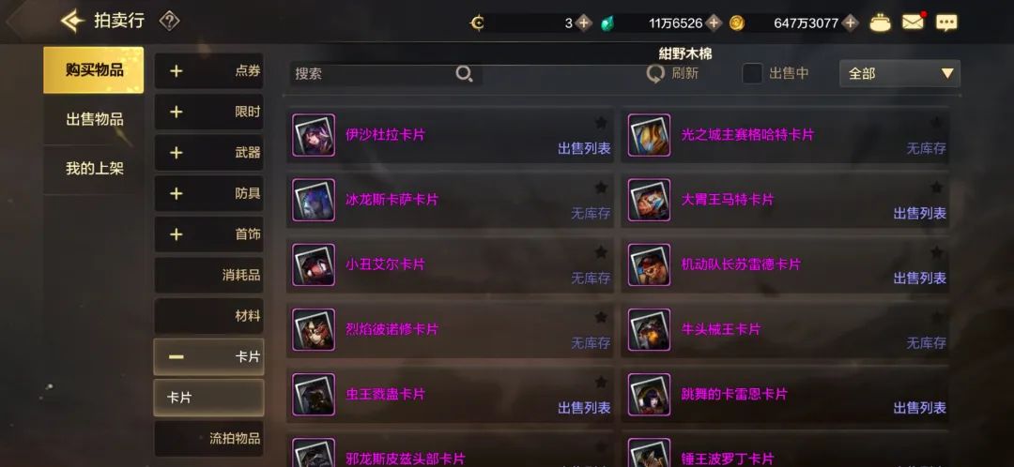Tap the search magnifier icon
Screen dimensions: 1014x467
click(x=464, y=74)
